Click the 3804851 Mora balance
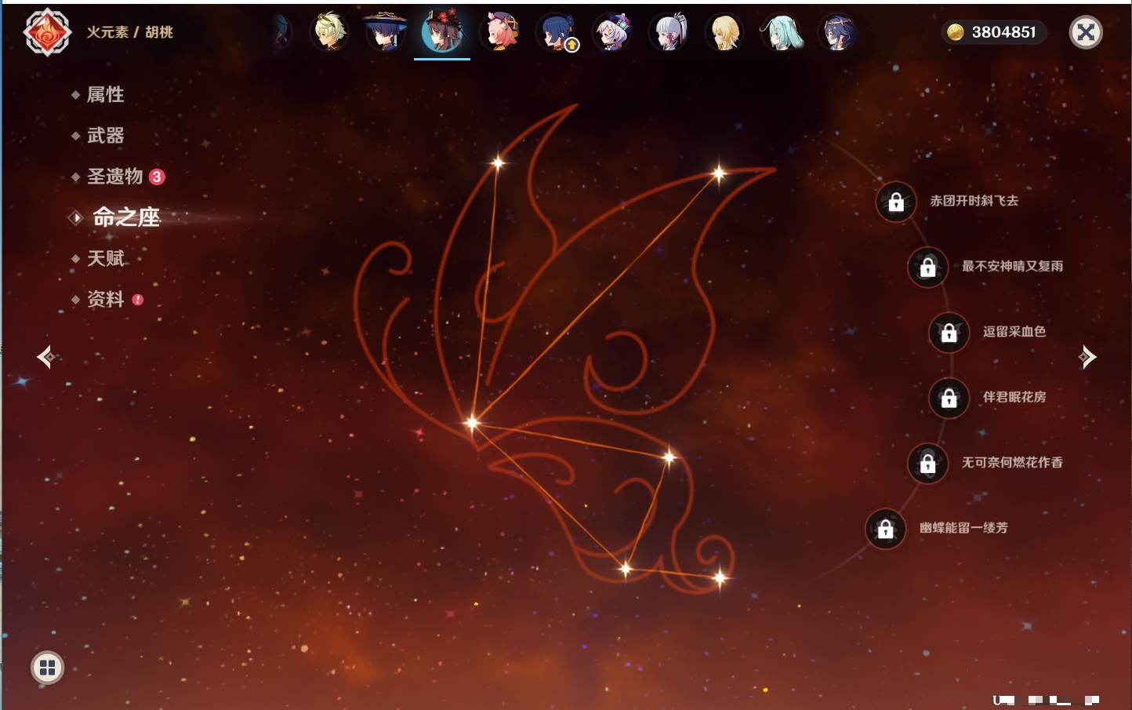Screen dimensions: 1132x710 1003,32
